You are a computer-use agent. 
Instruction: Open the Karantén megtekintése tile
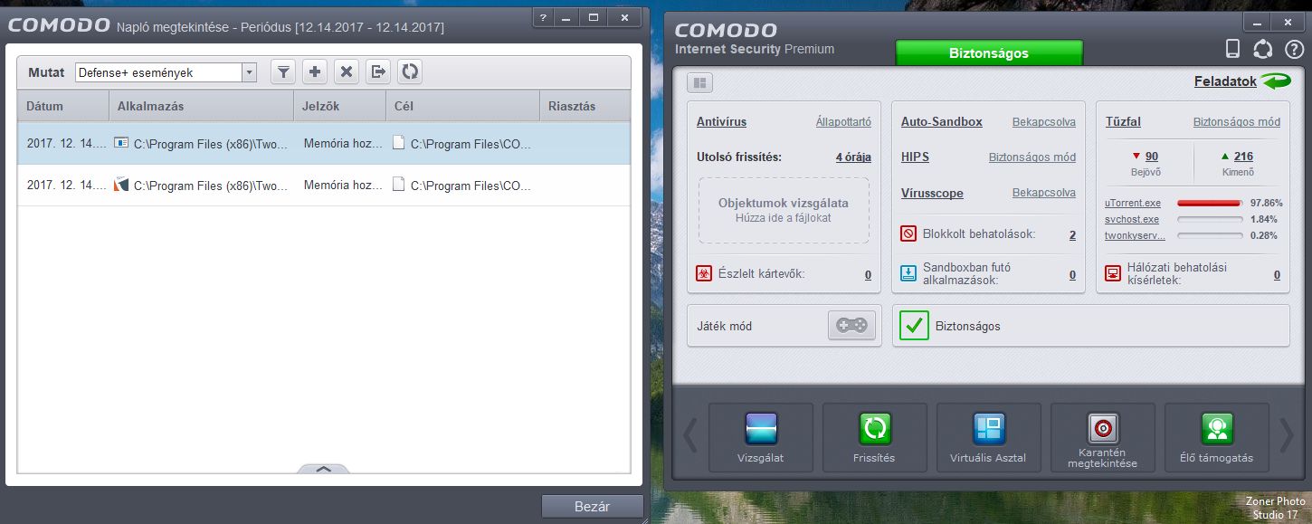click(1102, 437)
